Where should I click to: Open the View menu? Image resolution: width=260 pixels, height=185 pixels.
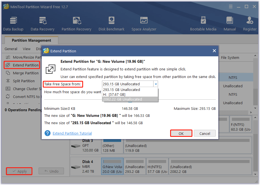coord(26,49)
